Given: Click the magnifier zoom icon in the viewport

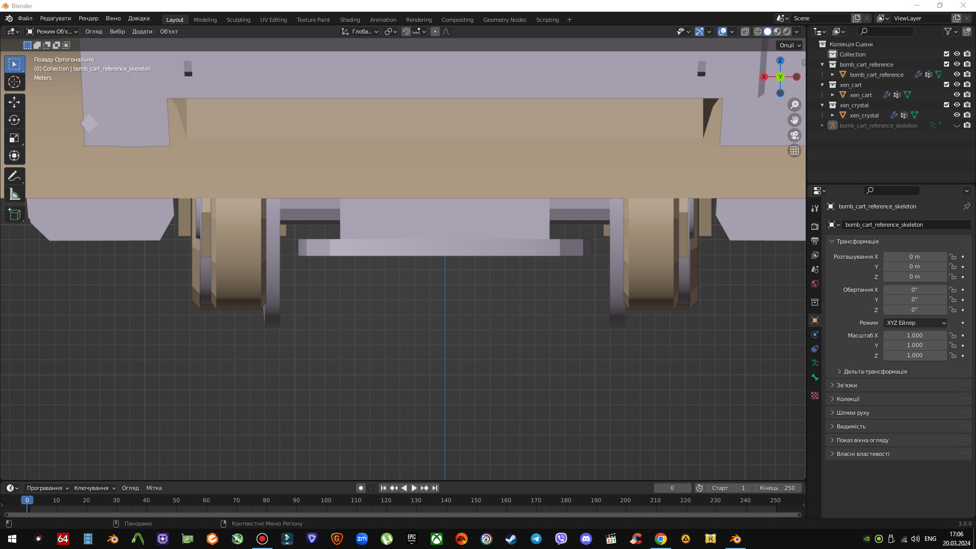Looking at the screenshot, I should click(795, 105).
